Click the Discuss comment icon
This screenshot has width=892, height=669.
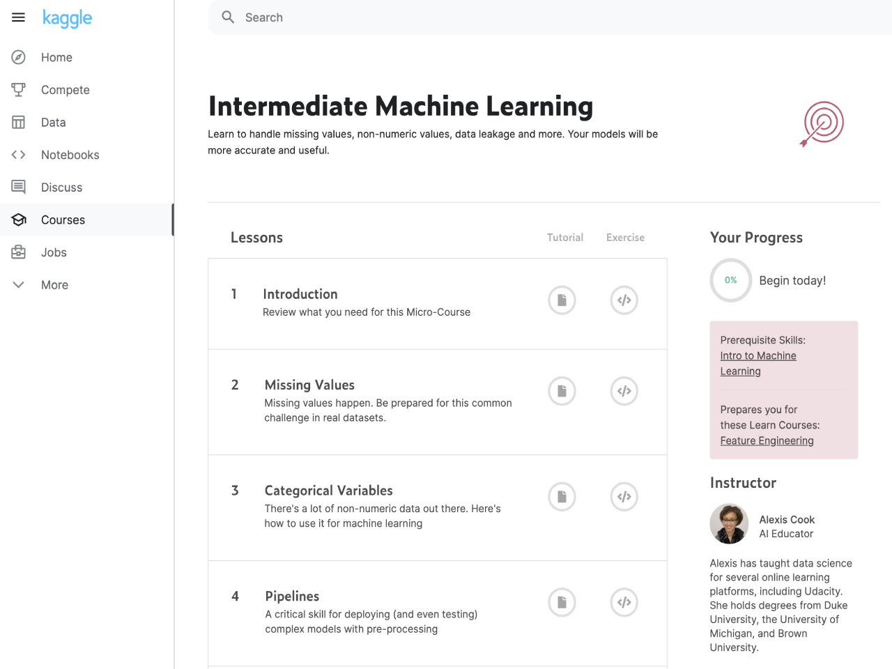[19, 187]
